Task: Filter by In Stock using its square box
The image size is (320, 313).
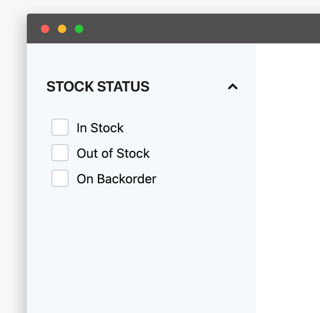Action: point(60,127)
